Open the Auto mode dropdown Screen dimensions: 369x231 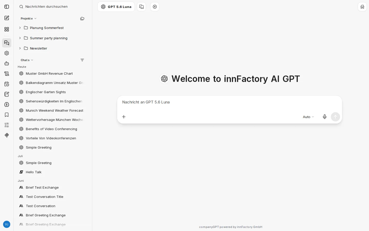tap(309, 117)
